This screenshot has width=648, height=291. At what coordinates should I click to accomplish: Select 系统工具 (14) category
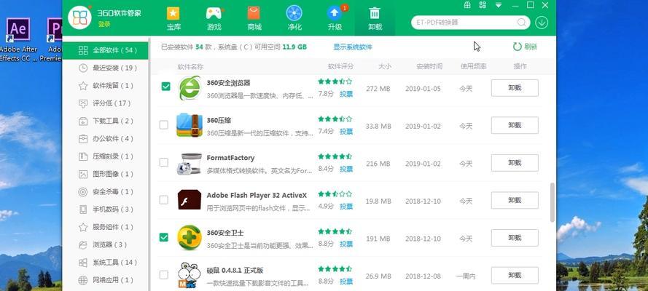[x=106, y=263]
